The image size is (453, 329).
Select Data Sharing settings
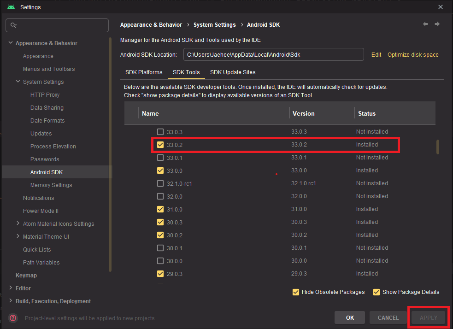[x=47, y=108]
